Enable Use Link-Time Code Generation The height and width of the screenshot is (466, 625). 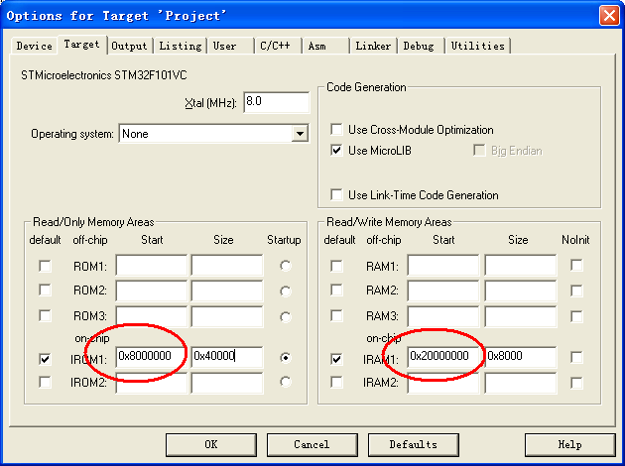coord(338,195)
